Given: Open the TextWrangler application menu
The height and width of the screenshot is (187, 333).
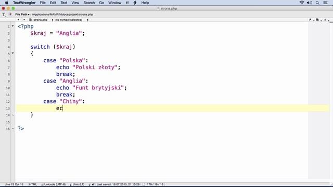Looking at the screenshot, I should (x=24, y=3).
